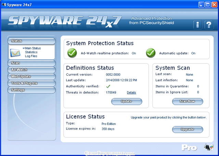Minimize the Spyware 24x7 window
The height and width of the screenshot is (156, 219).
tap(201, 5)
